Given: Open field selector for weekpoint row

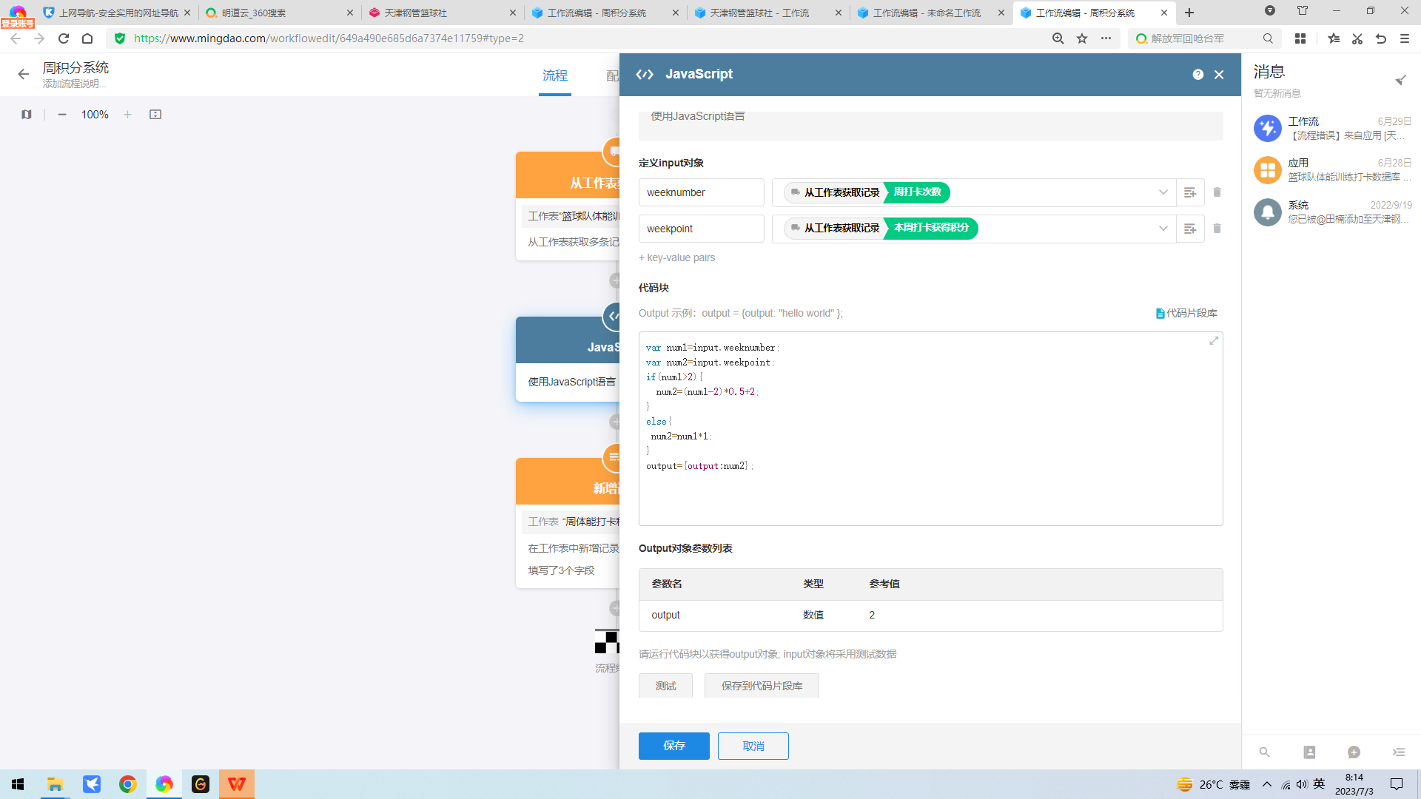Looking at the screenshot, I should 1189,229.
